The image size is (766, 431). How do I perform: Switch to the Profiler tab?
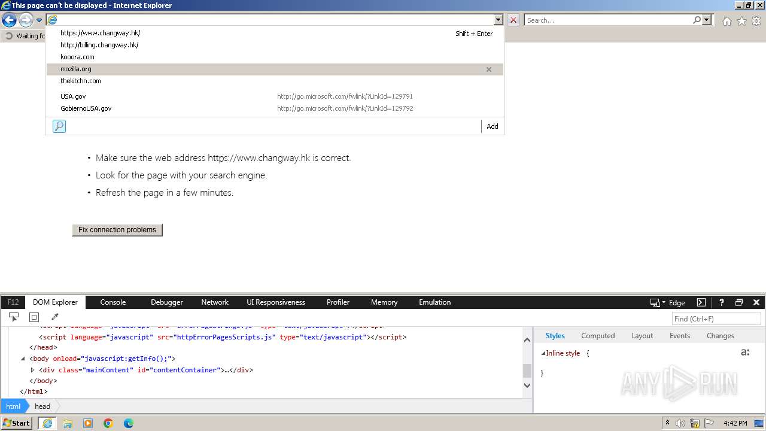point(338,302)
